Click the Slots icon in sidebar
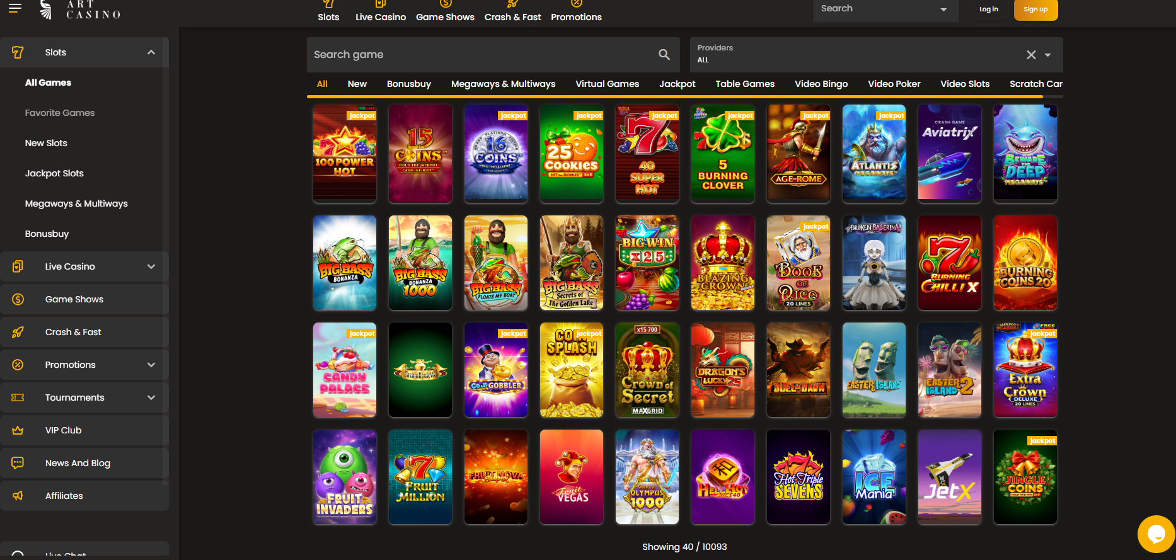Image resolution: width=1176 pixels, height=560 pixels. (x=18, y=52)
